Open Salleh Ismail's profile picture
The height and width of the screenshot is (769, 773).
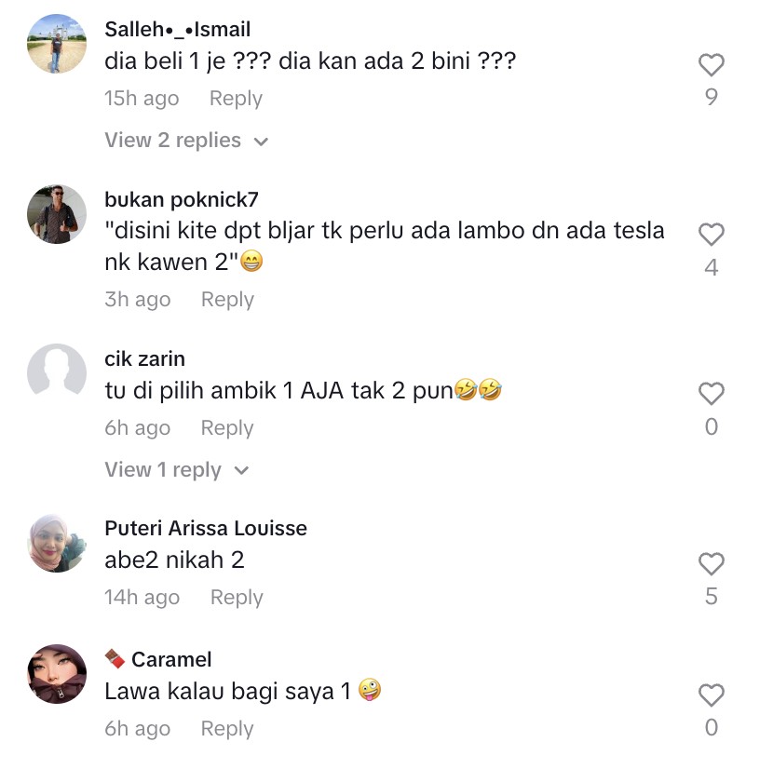(x=57, y=44)
